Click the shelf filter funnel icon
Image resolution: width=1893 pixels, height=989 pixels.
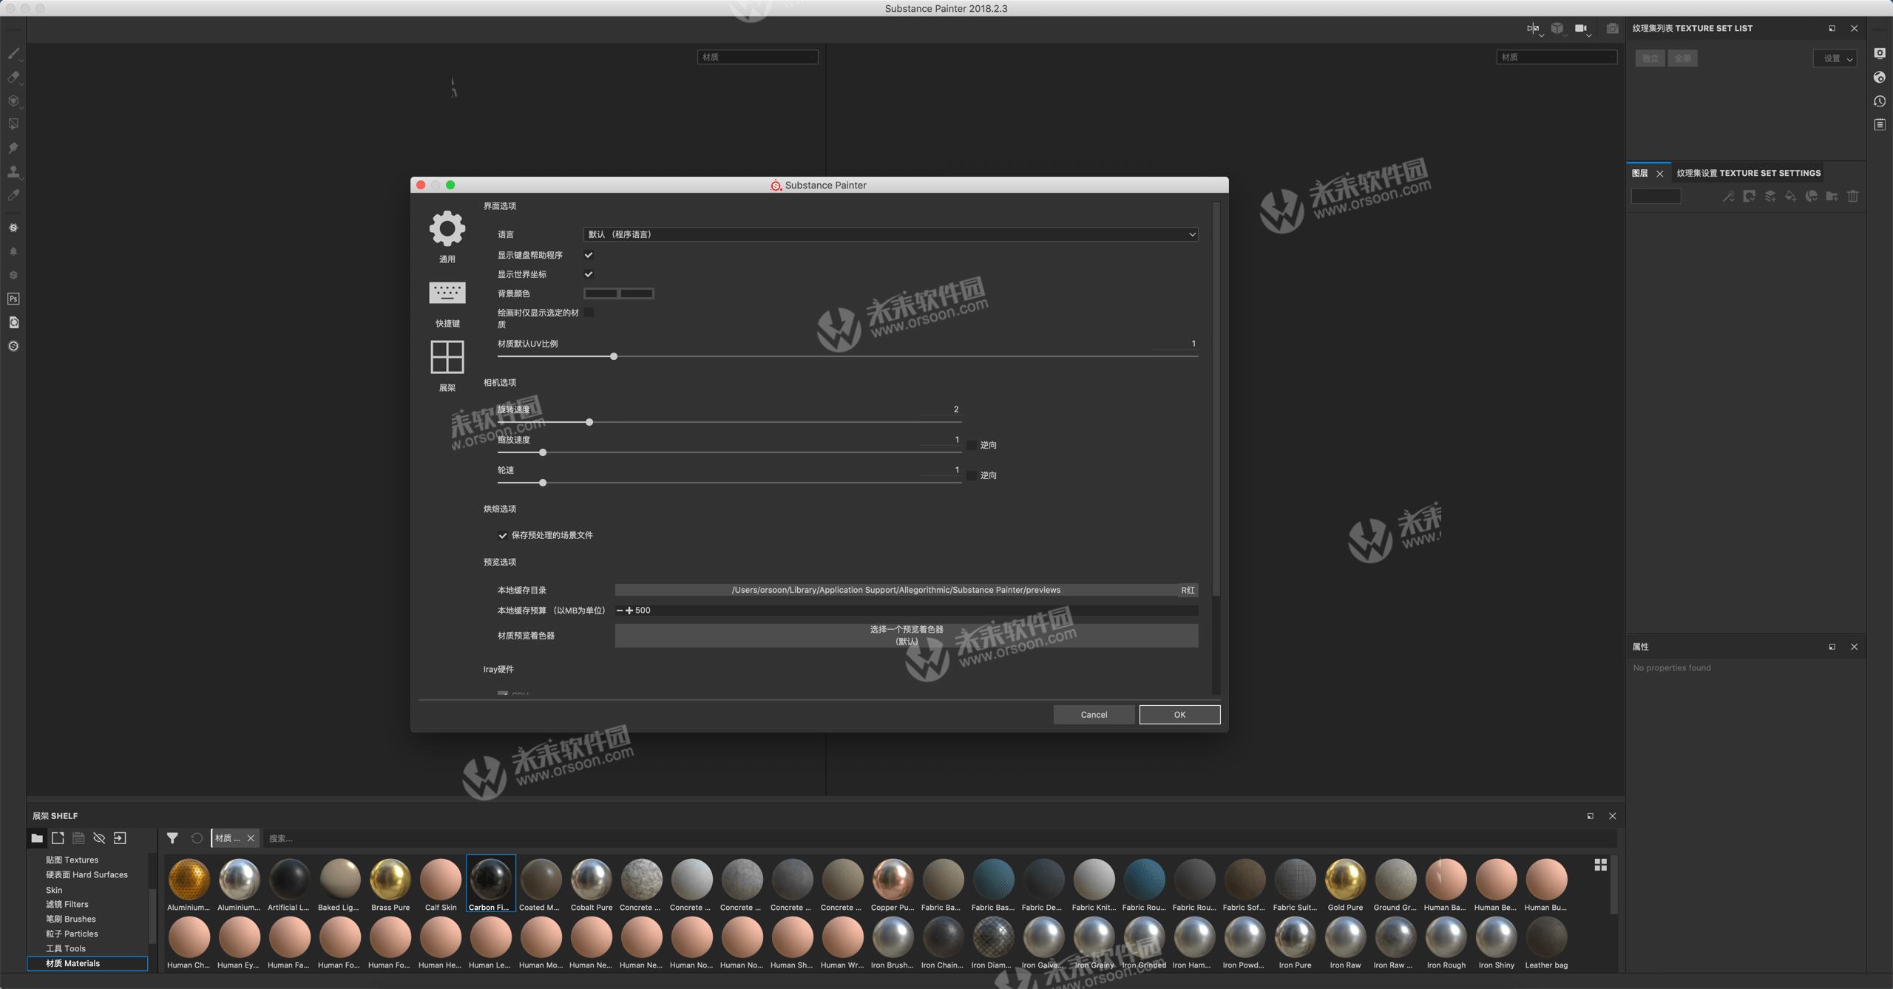(172, 837)
